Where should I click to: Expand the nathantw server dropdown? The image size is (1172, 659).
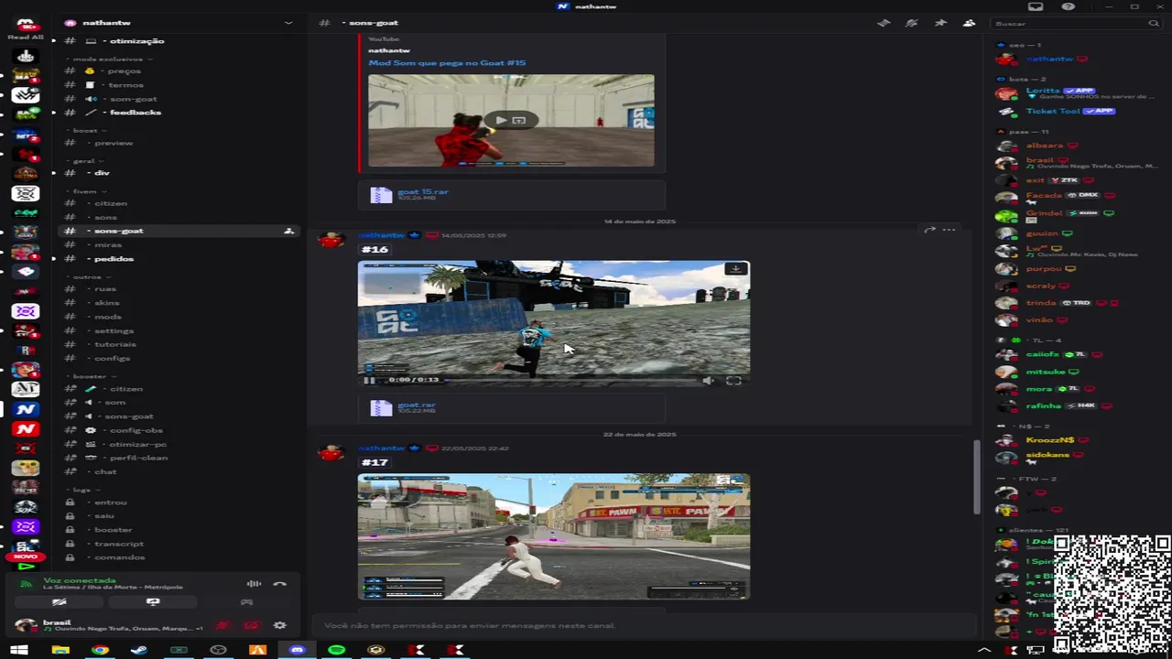pos(288,23)
